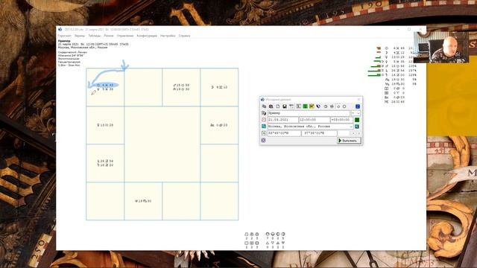Click the Moon position in top-right chart cell

point(219,87)
